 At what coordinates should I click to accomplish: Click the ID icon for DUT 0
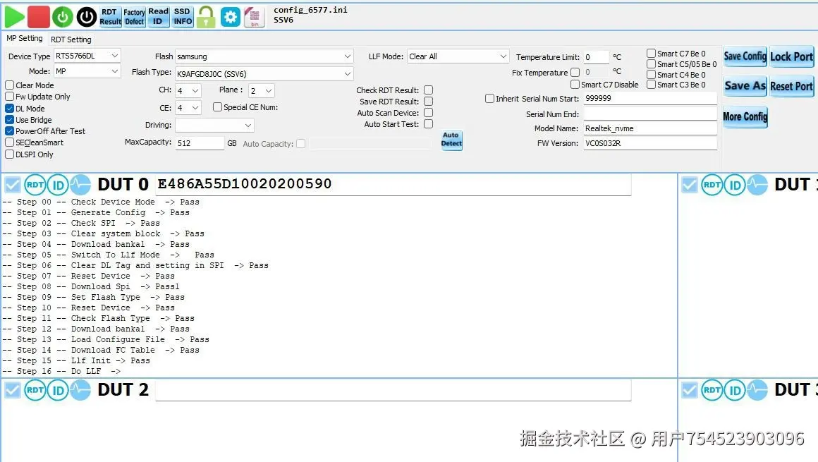coord(58,185)
